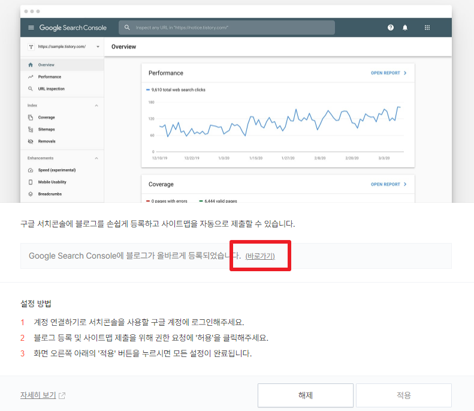Click the Overview page title

click(123, 47)
